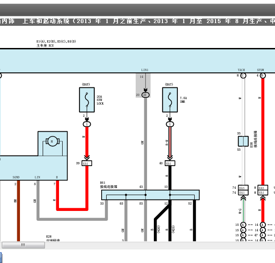Click the E58 junction connector box
The width and height of the screenshot is (275, 263).
click(243, 141)
